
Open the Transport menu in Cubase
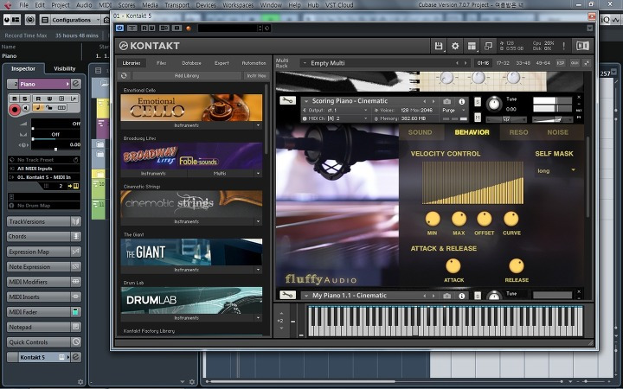[x=177, y=5]
